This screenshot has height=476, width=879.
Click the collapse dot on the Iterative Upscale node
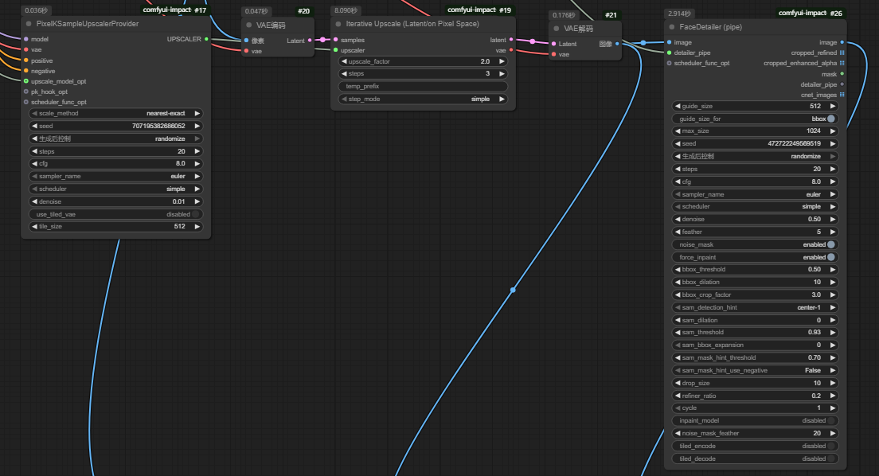[338, 25]
